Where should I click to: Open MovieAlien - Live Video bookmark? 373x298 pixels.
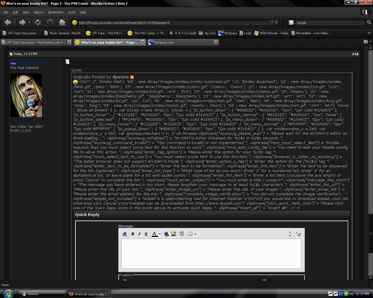(x=311, y=33)
